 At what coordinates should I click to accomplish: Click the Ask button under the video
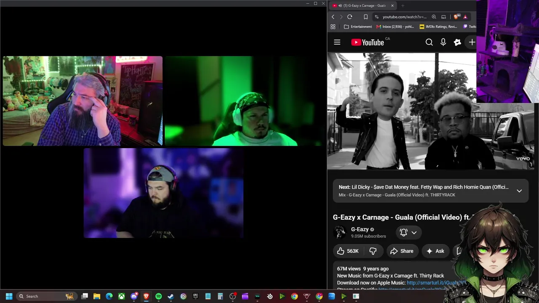pos(435,251)
